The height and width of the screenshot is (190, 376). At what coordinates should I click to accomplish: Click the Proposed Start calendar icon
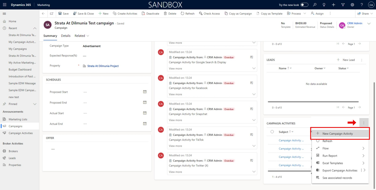coord(145,92)
